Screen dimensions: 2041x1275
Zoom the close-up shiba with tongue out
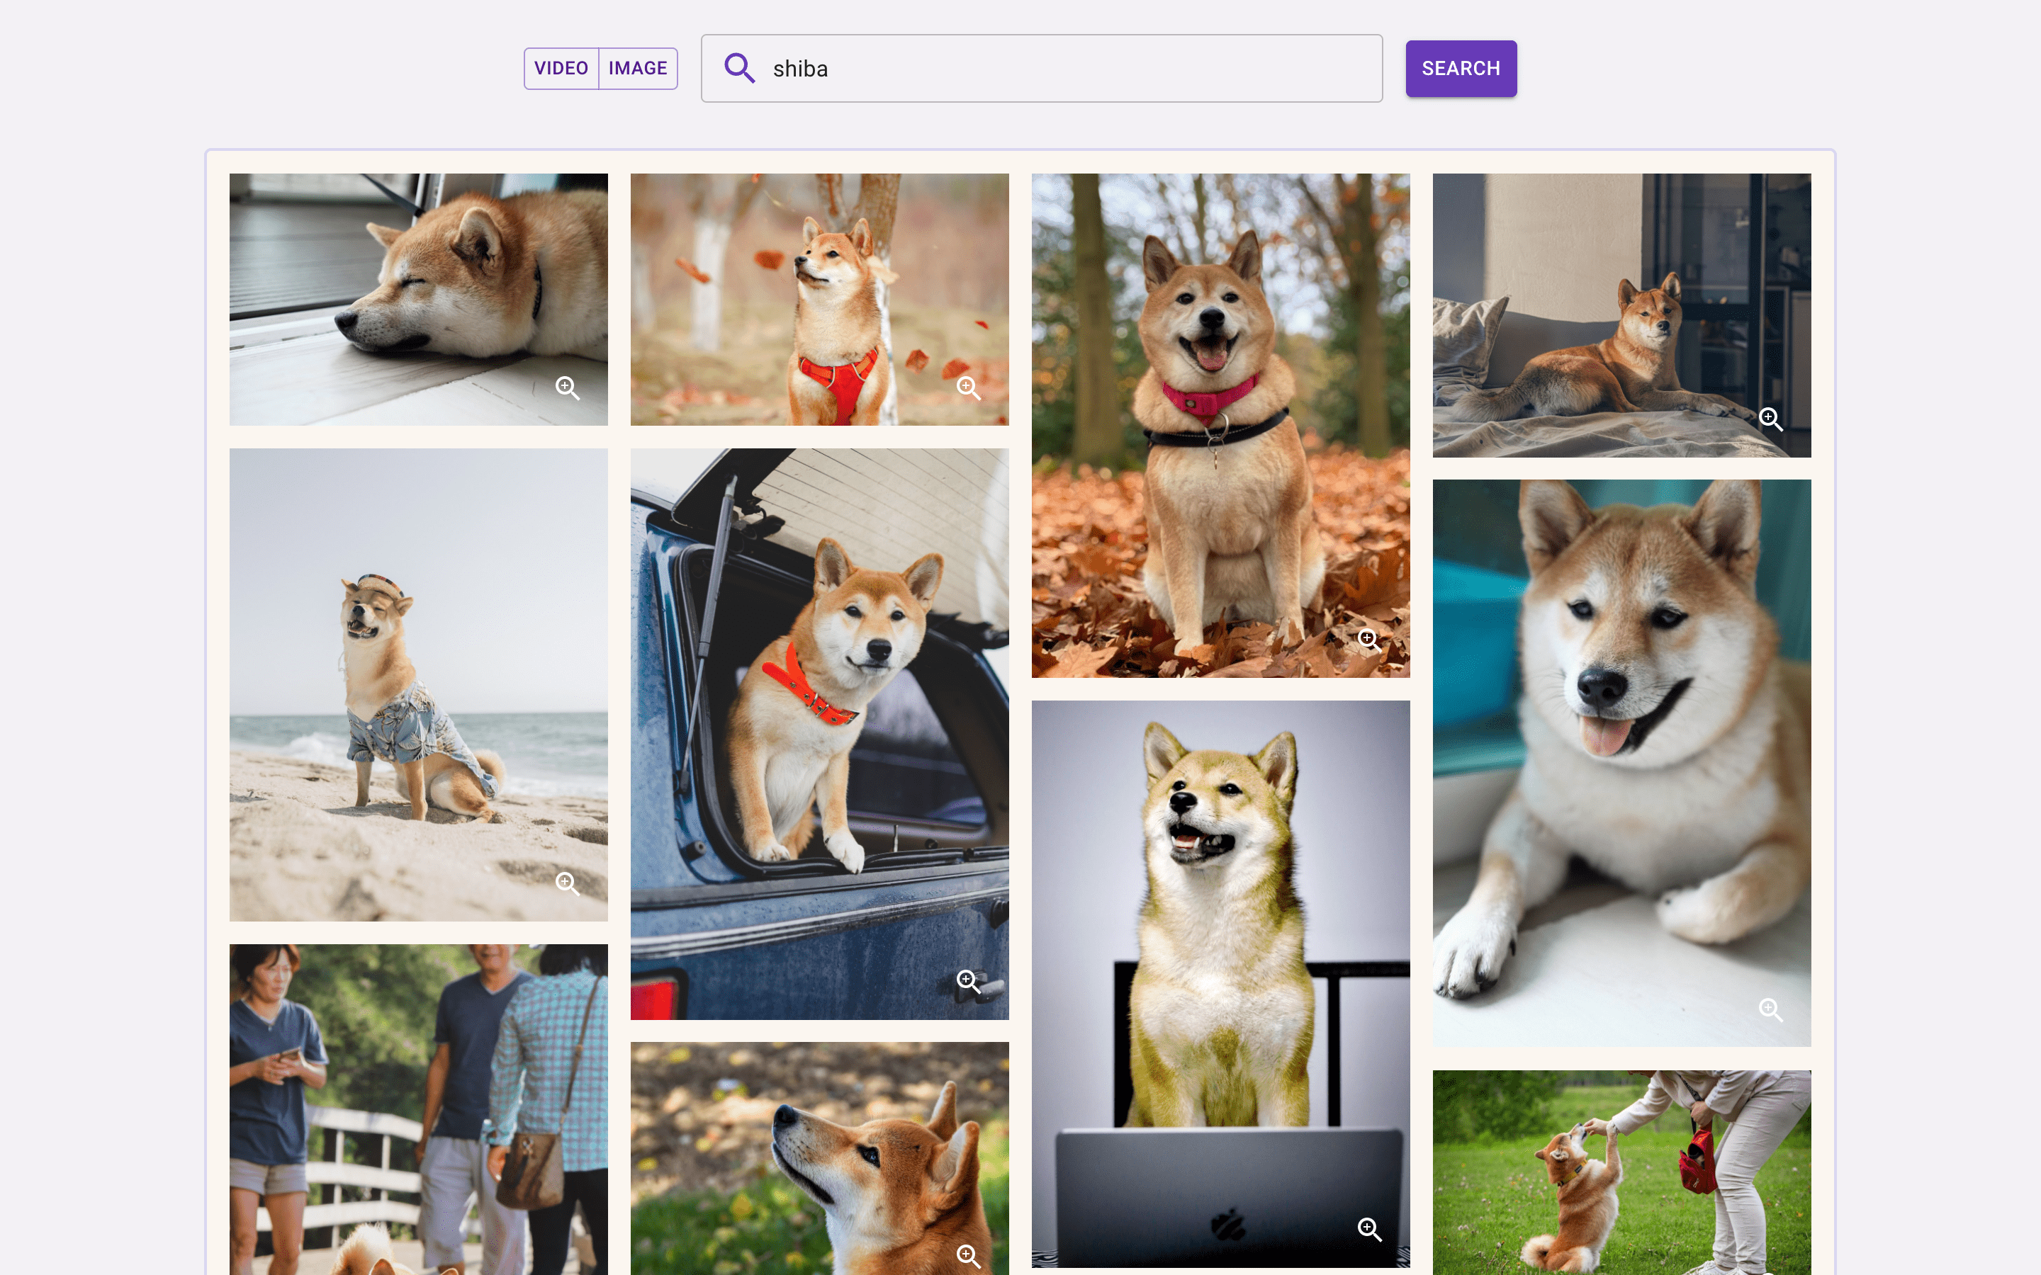pos(1770,1009)
